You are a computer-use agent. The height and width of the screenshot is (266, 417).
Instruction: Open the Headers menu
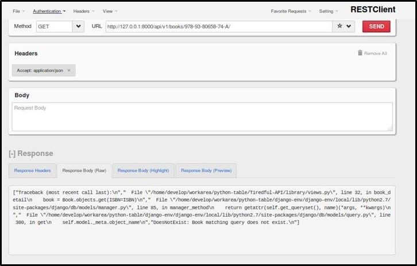[83, 11]
